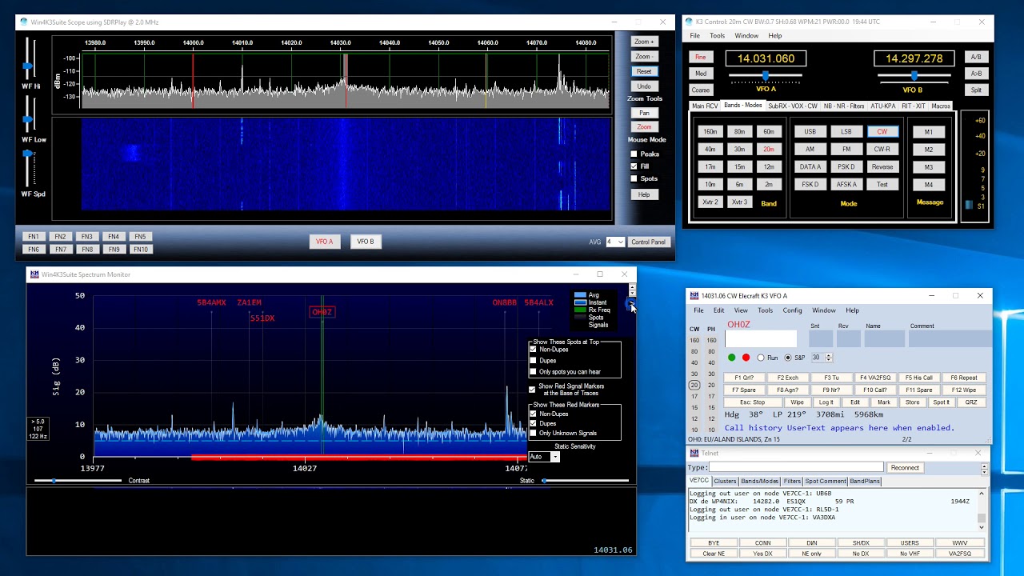Open the AVG dropdown in Scope

click(x=620, y=242)
